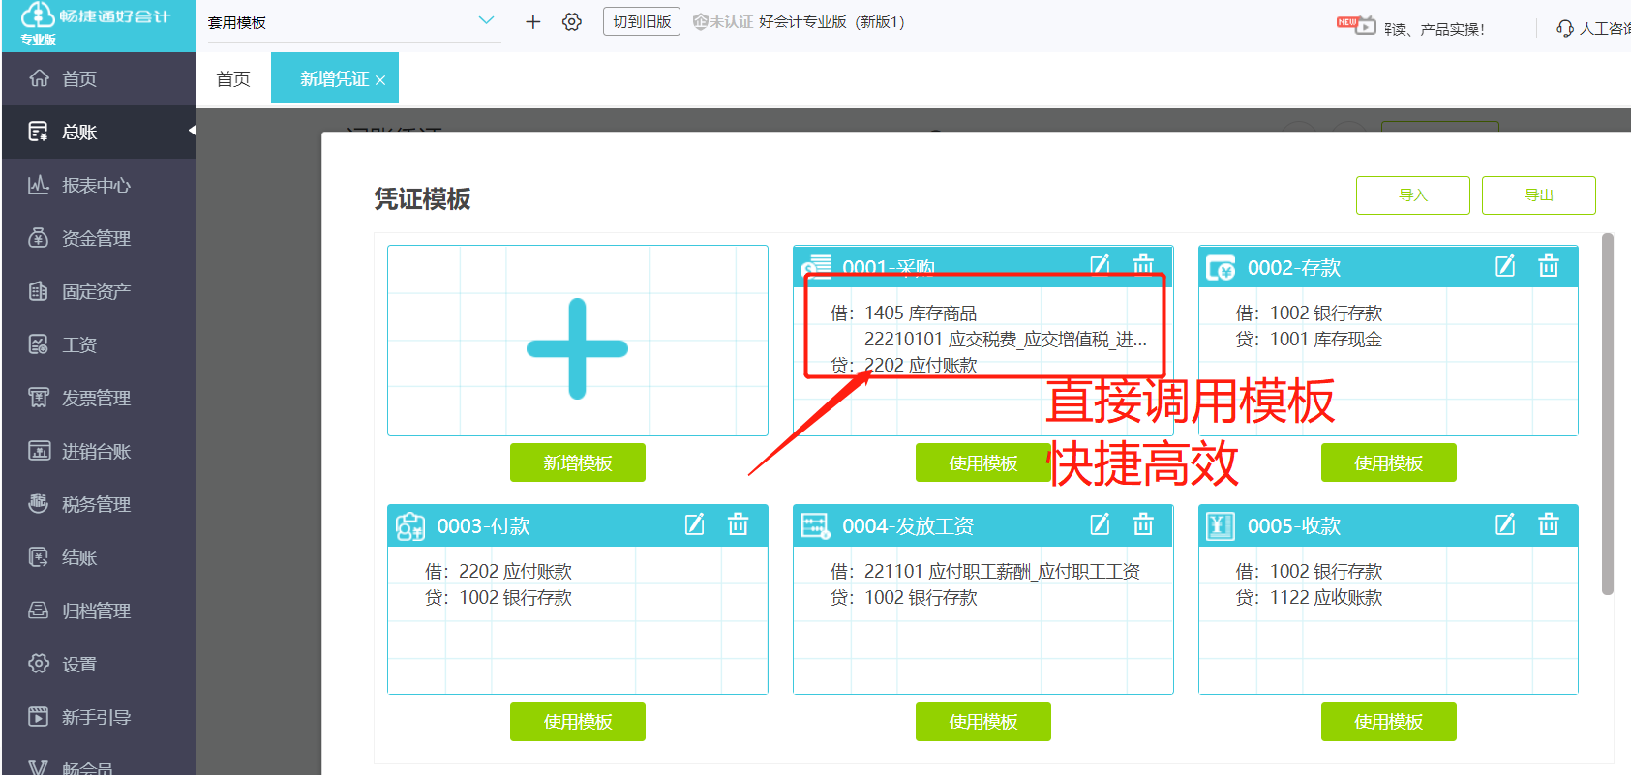Click the 1405 库存商品 debit entry
Viewport: 1631px width, 775px height.
(x=921, y=313)
